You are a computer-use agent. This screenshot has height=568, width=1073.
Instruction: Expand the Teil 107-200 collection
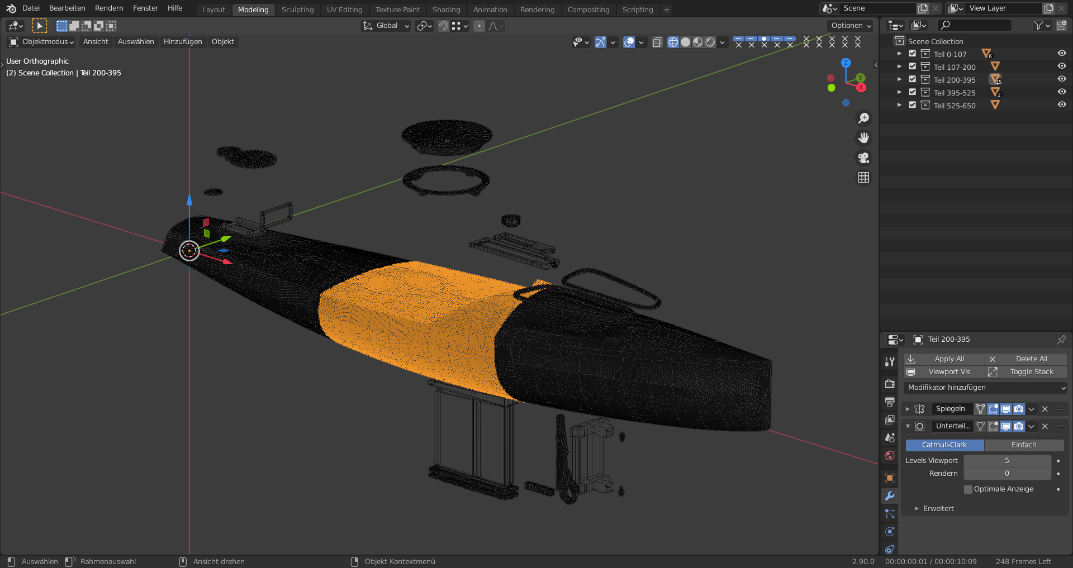pyautogui.click(x=899, y=66)
